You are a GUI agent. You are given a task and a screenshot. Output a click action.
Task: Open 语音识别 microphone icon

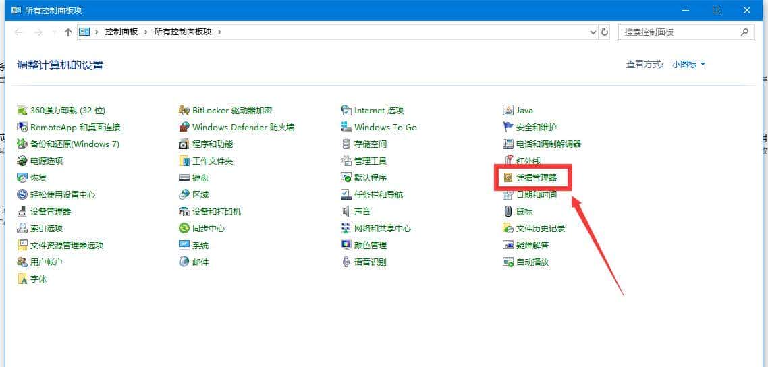346,262
